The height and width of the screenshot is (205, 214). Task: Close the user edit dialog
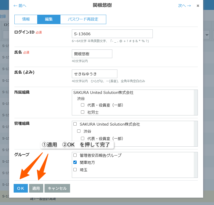coord(198,6)
